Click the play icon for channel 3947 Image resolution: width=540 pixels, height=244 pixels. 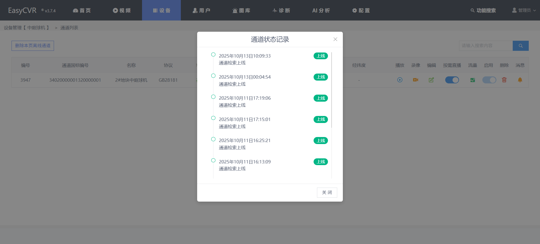400,80
